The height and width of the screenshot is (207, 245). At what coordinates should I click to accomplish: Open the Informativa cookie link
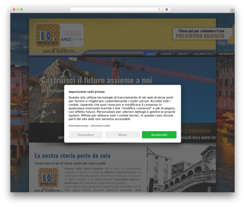pyautogui.click(x=100, y=126)
